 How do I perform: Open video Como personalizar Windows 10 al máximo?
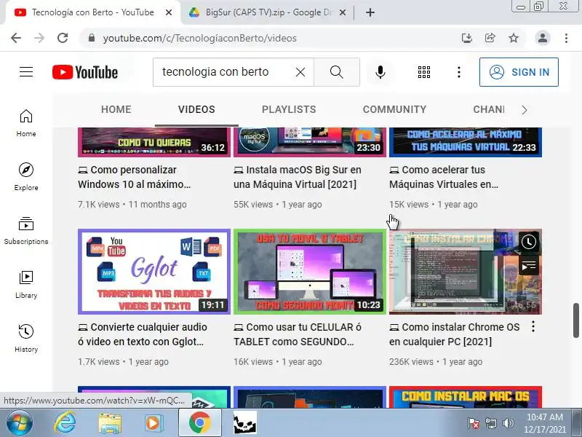[135, 177]
